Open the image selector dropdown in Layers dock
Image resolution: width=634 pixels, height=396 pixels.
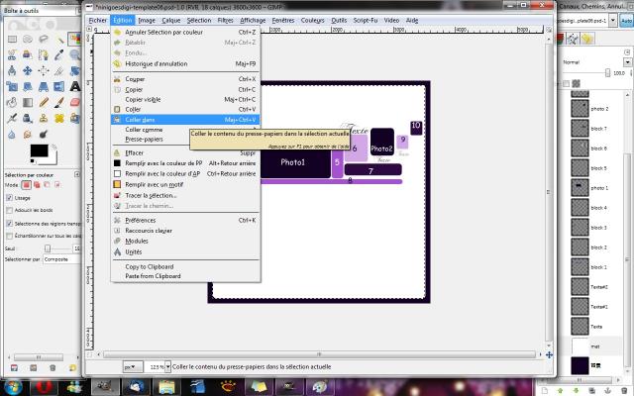tap(613, 20)
